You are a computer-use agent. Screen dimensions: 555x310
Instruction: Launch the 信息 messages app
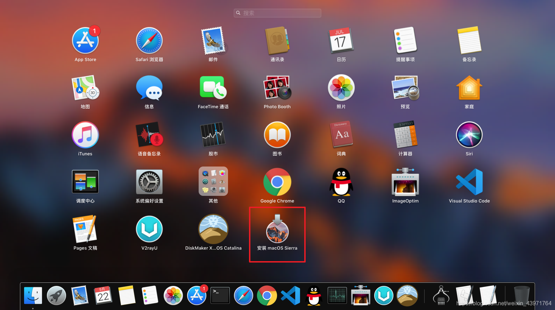(x=149, y=88)
